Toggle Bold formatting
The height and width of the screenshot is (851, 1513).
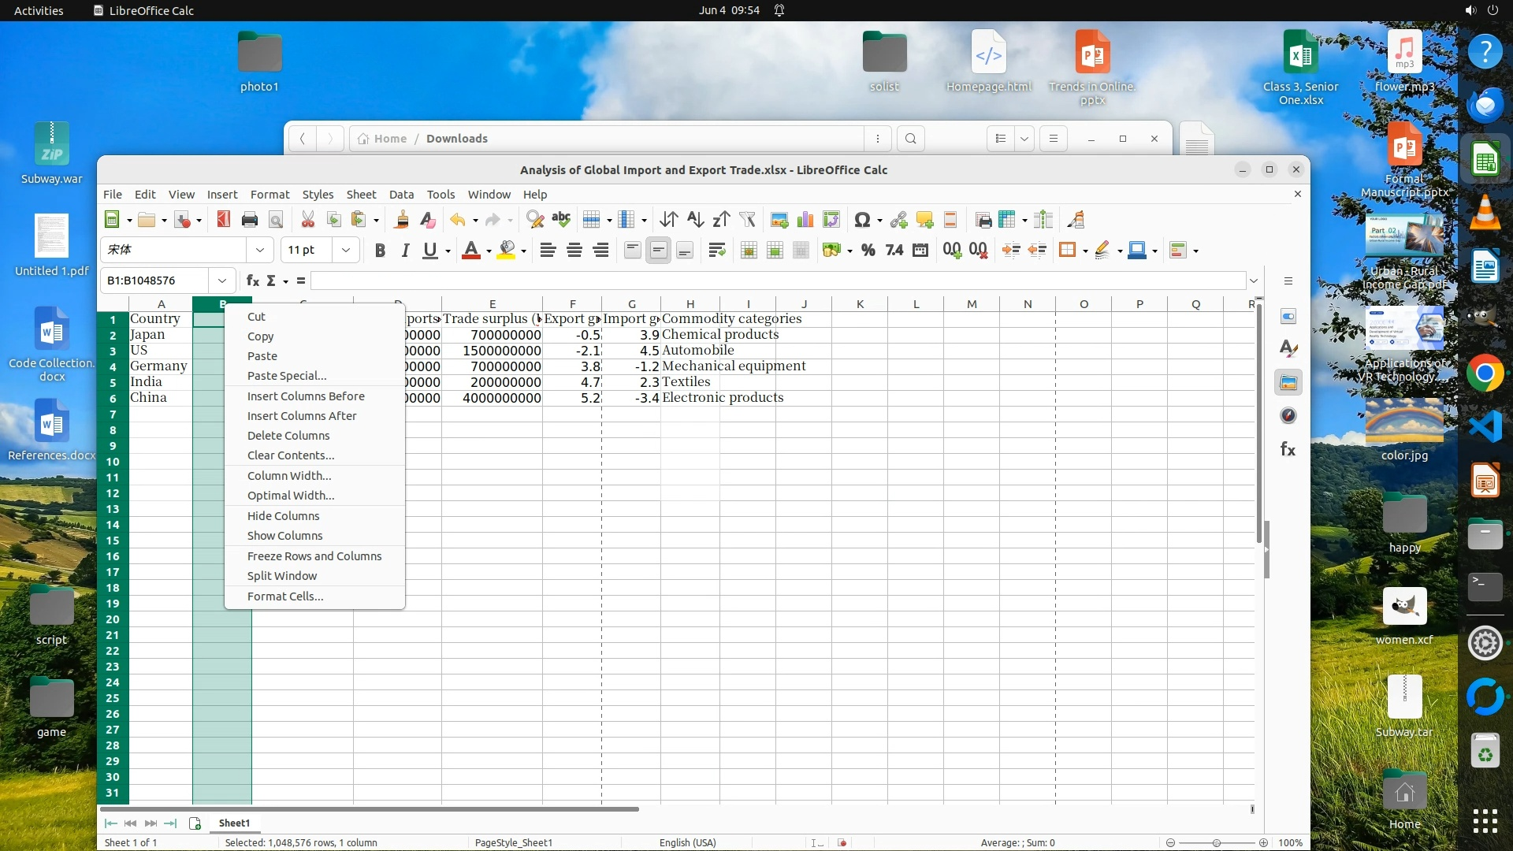pyautogui.click(x=380, y=251)
